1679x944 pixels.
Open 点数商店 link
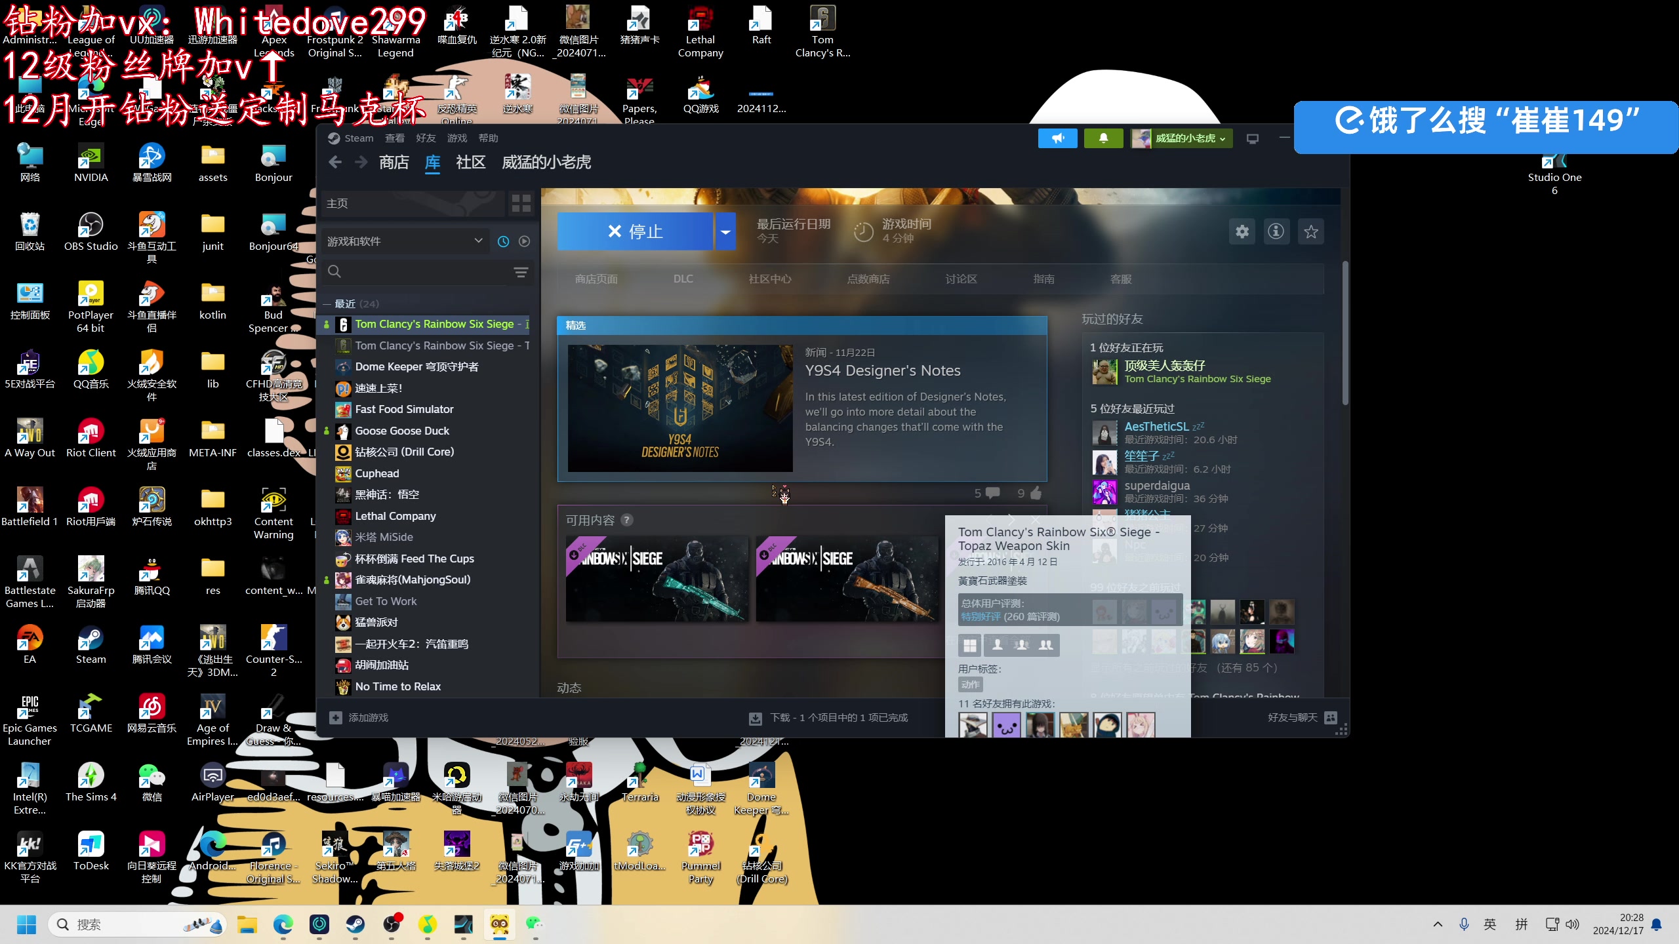(x=868, y=279)
